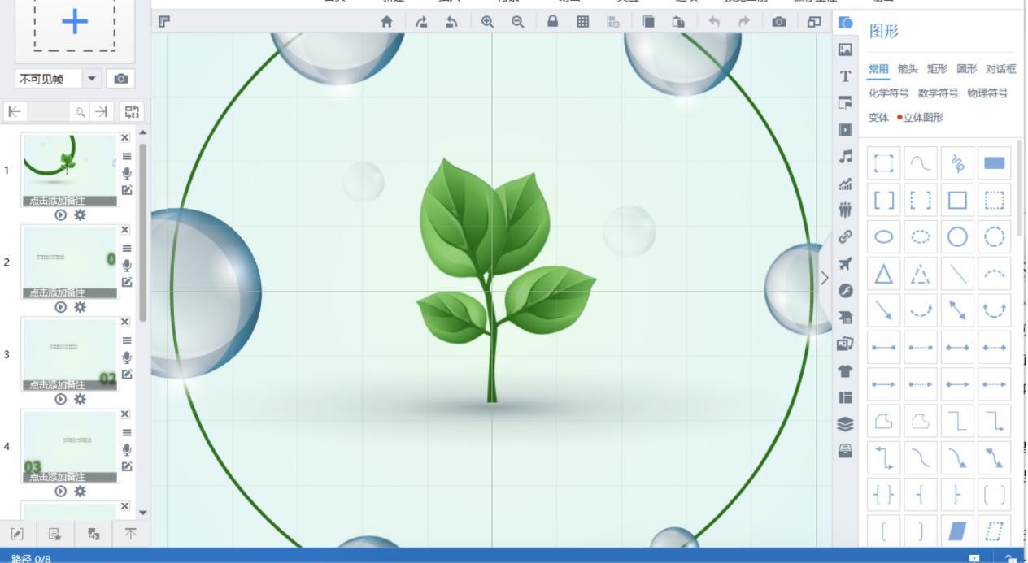The width and height of the screenshot is (1028, 563).
Task: Click edit note icon for frame 3
Action: click(x=127, y=375)
